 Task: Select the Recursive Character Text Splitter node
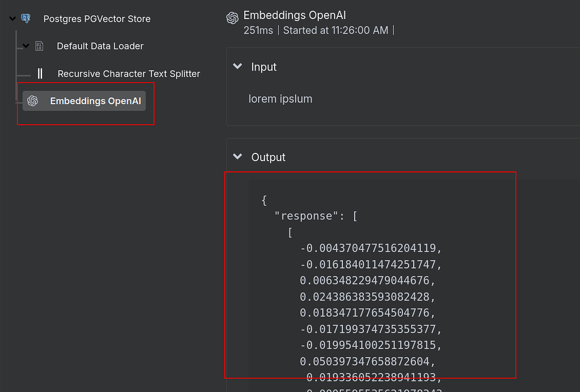pos(128,73)
